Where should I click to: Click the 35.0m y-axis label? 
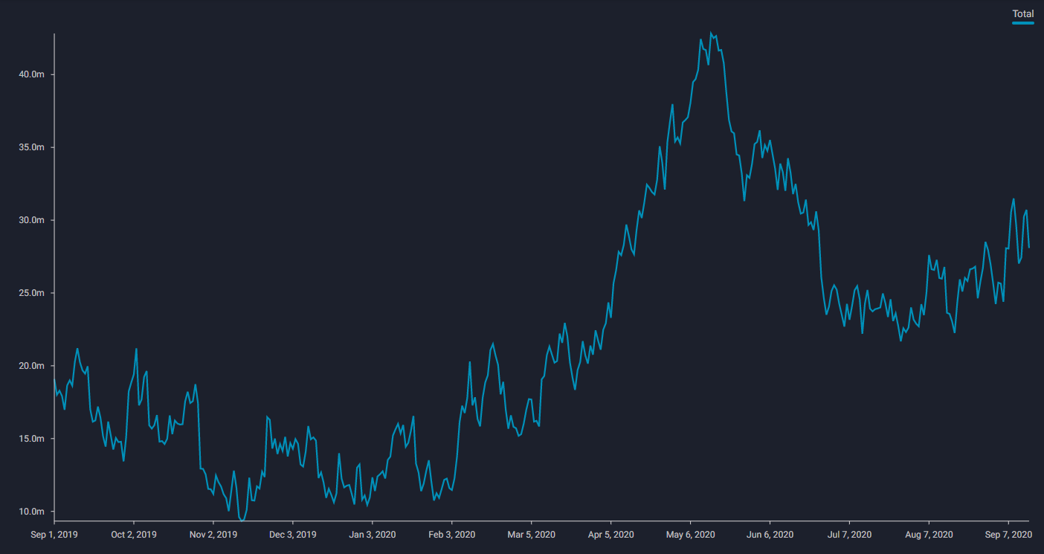point(32,148)
